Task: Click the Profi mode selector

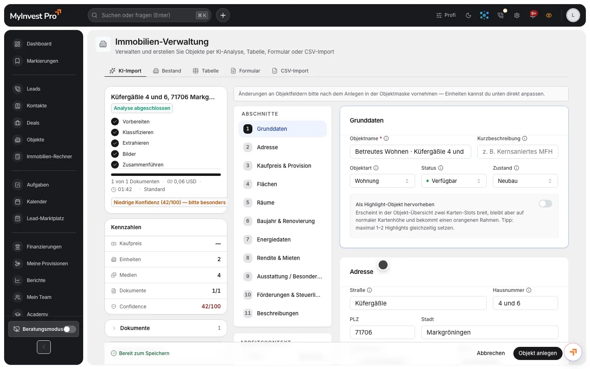Action: coord(446,15)
